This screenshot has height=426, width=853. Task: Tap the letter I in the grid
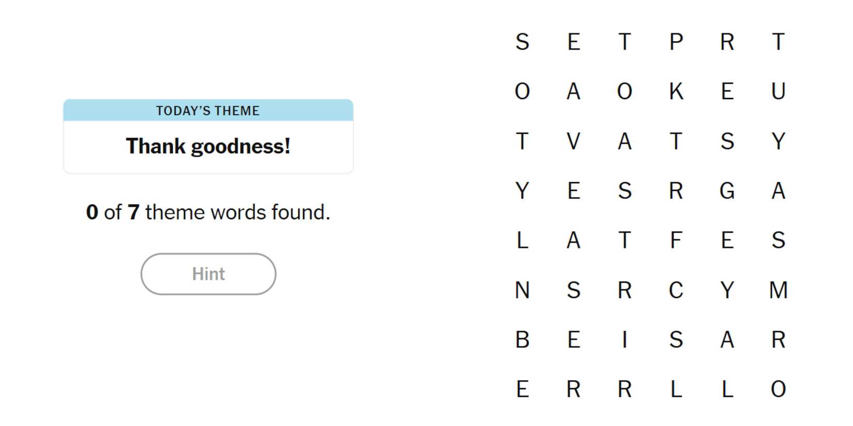[x=624, y=339]
